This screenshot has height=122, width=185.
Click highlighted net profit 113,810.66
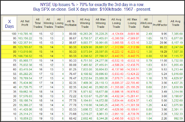(x=25, y=52)
